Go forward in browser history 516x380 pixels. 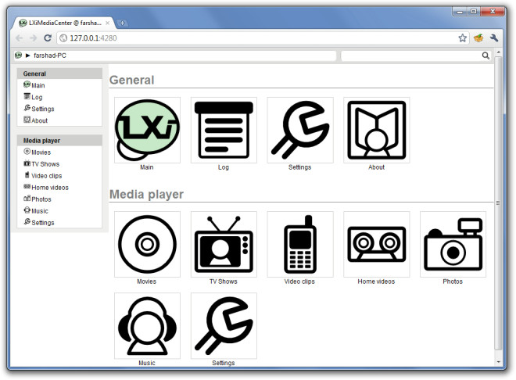click(x=34, y=38)
